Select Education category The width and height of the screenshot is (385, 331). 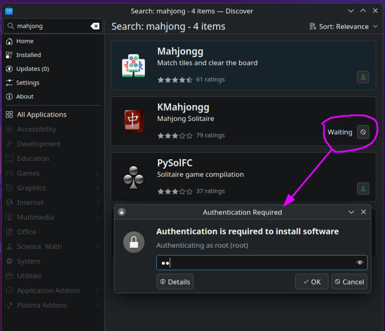coord(53,159)
